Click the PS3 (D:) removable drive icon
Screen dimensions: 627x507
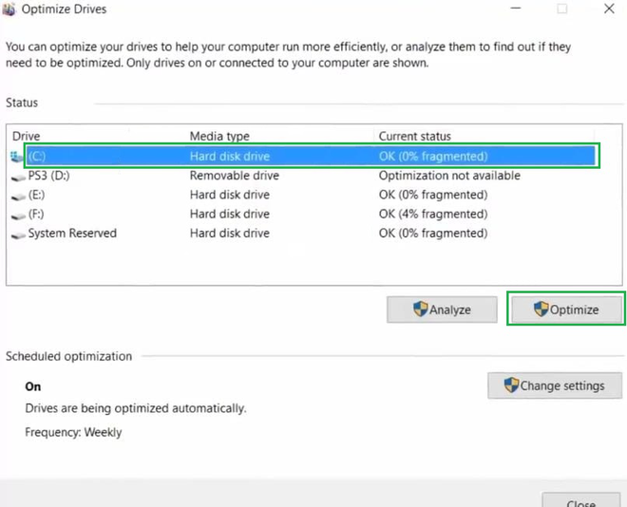point(17,177)
